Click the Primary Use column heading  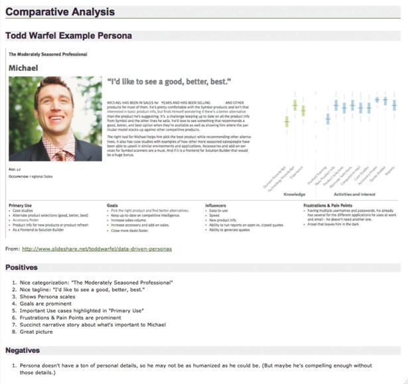pos(20,206)
